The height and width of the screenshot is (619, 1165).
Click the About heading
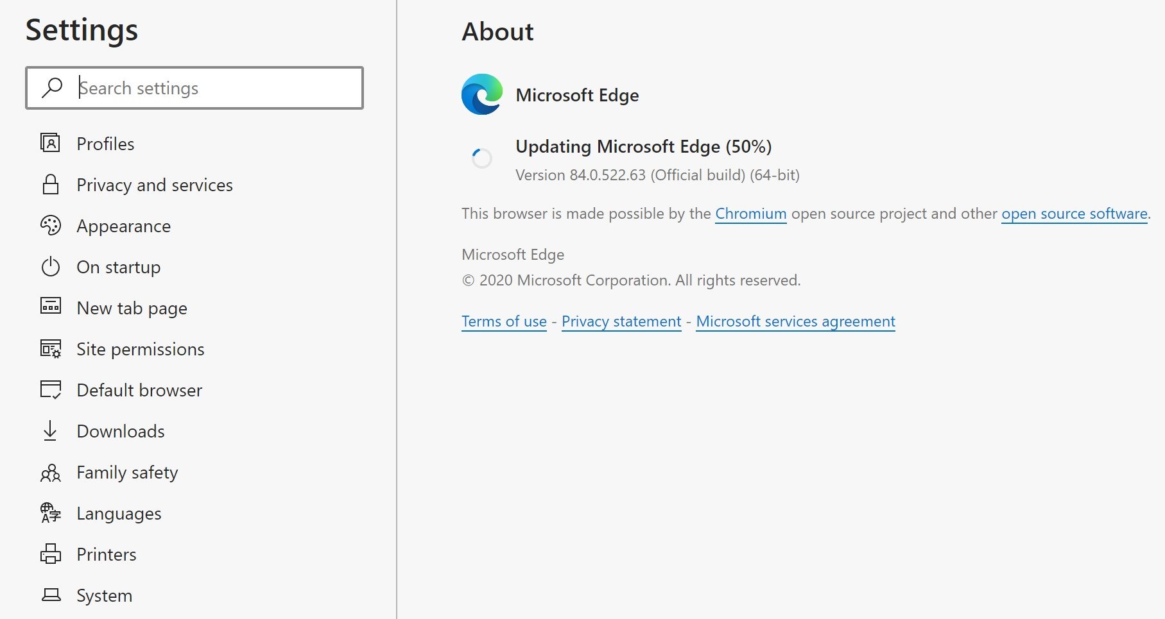point(497,31)
